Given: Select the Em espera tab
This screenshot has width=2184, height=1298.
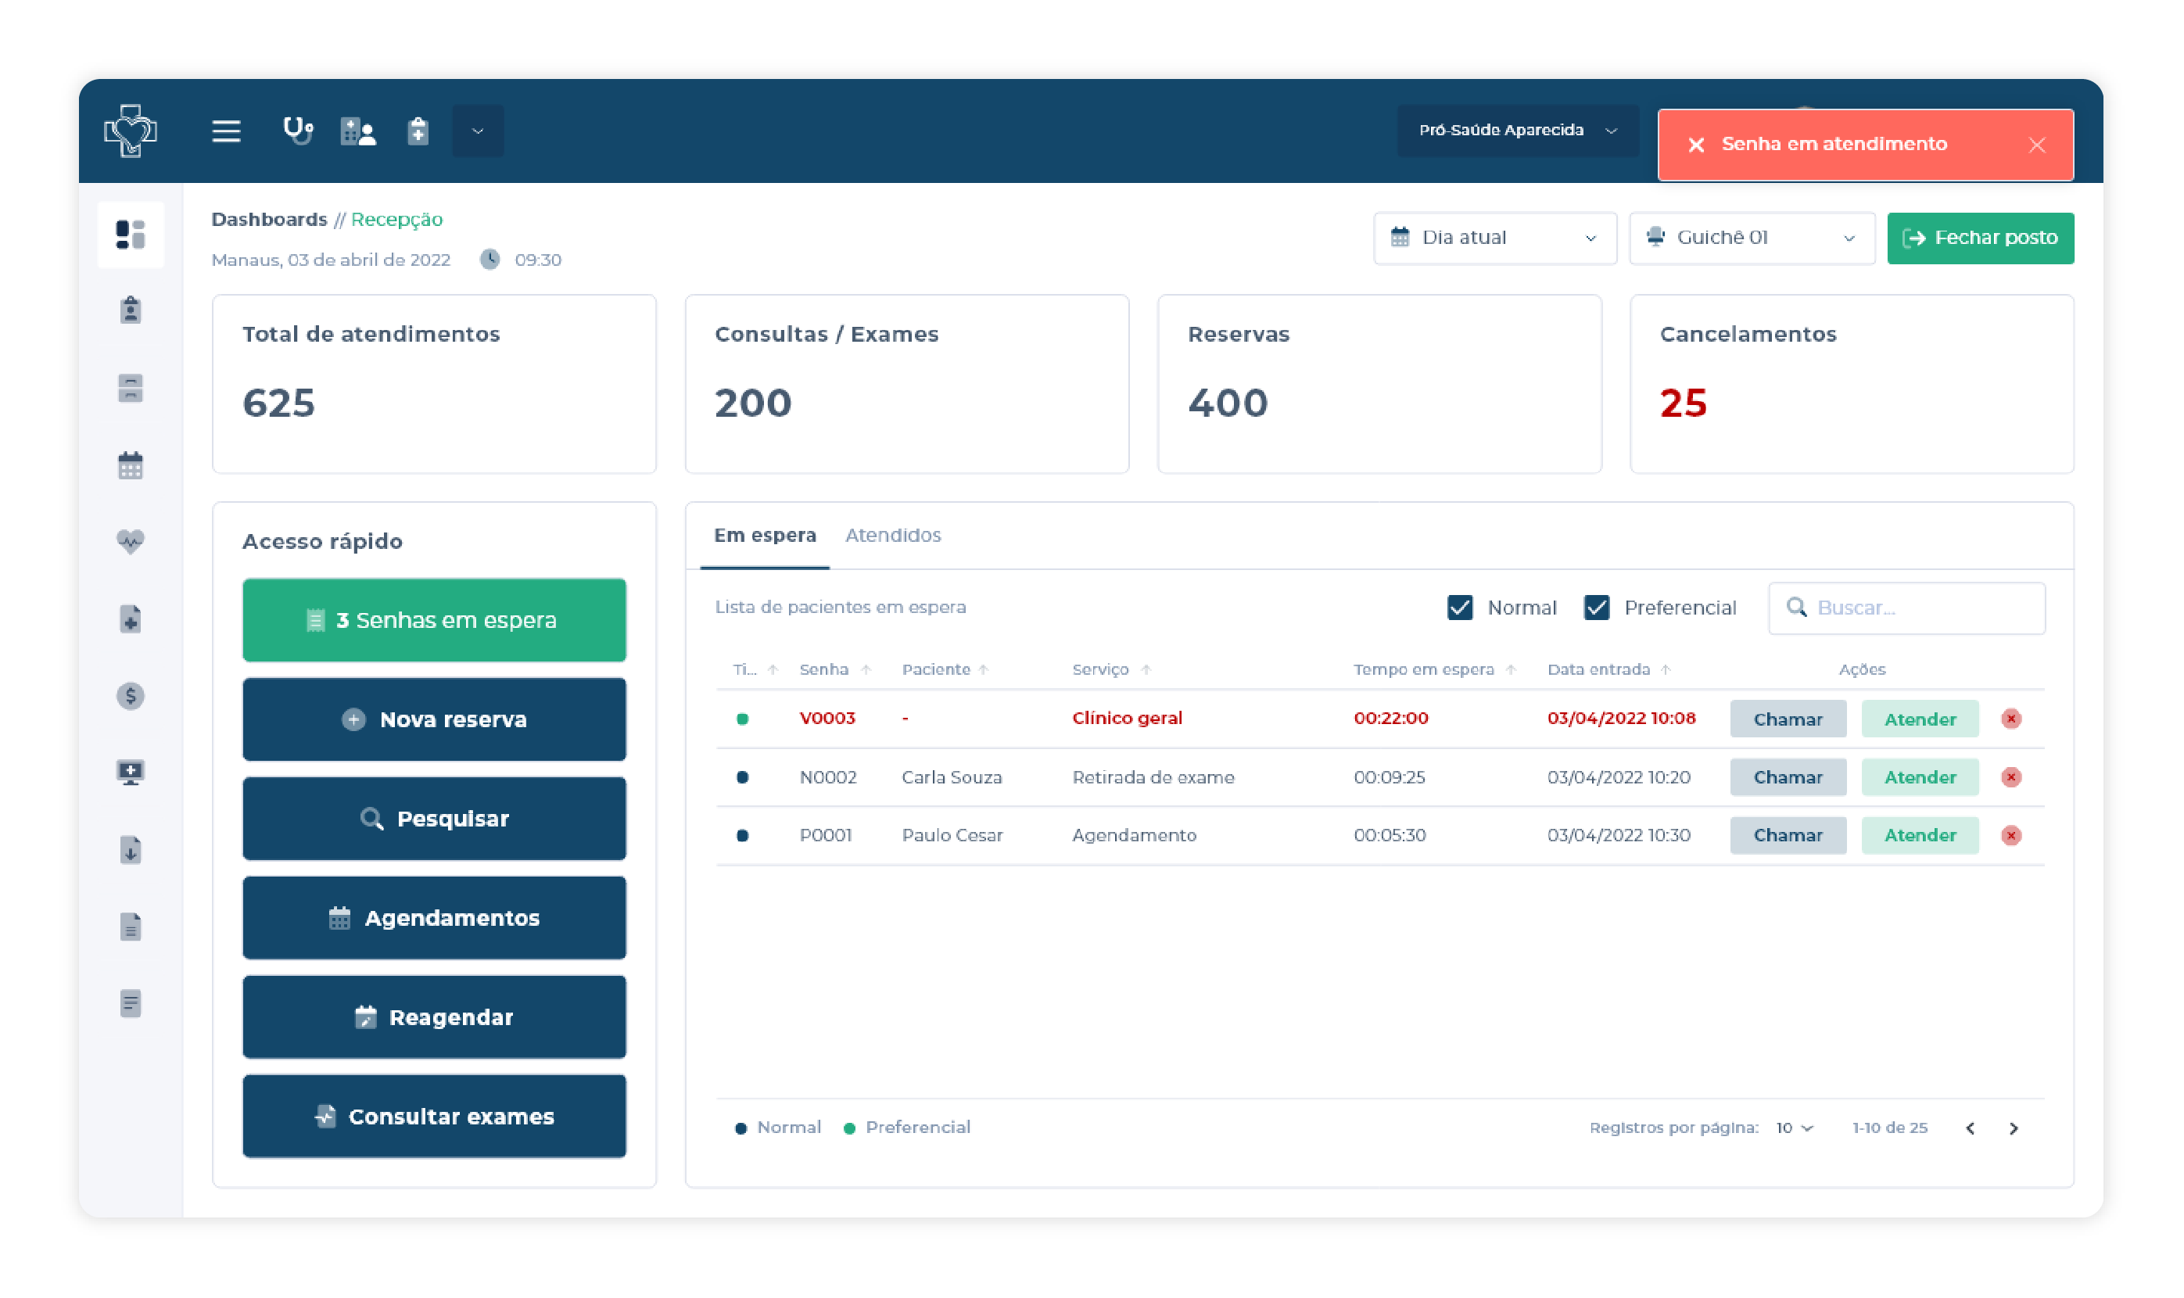Looking at the screenshot, I should click(765, 536).
